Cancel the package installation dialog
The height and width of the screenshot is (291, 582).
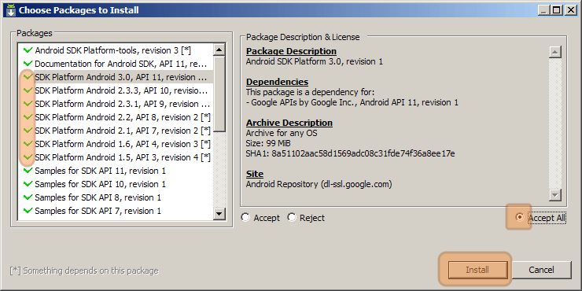pyautogui.click(x=541, y=270)
